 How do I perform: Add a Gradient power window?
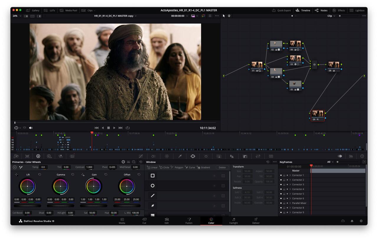click(204, 167)
